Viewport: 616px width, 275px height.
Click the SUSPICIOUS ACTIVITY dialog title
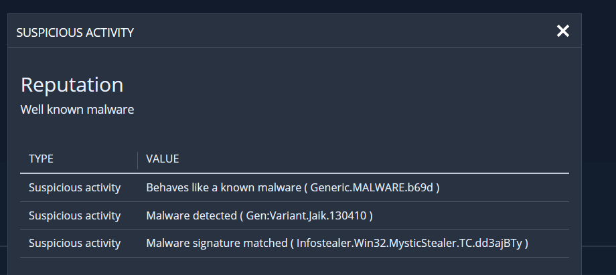pos(75,32)
